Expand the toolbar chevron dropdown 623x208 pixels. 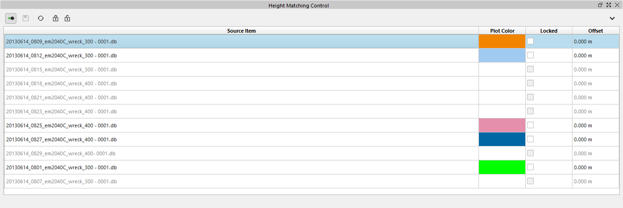(612, 18)
